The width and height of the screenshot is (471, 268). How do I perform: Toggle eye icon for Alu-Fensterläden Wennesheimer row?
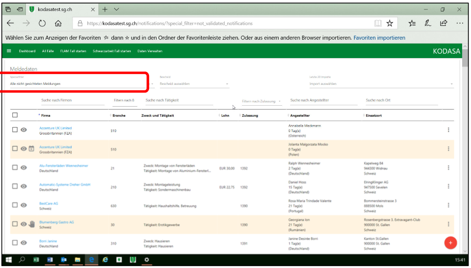(23, 167)
